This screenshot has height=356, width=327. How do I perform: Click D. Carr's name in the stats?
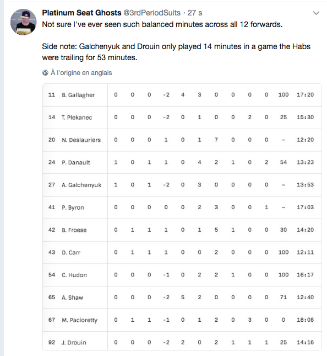tap(71, 252)
